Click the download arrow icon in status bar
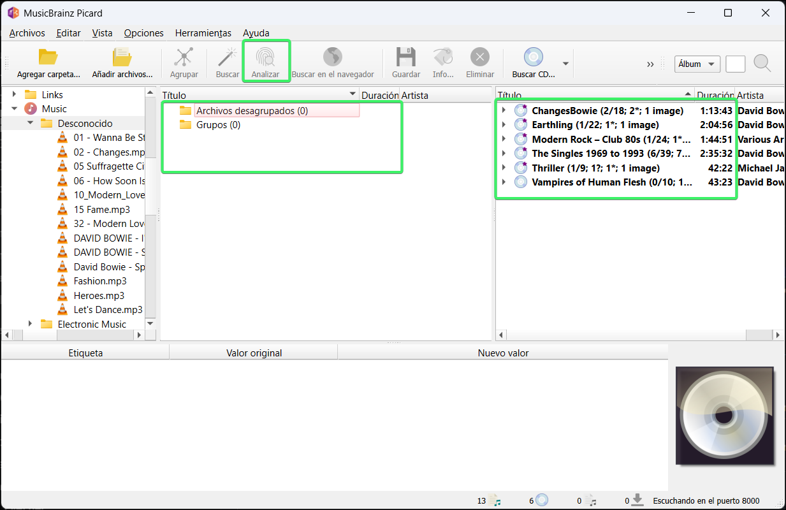Screen dimensions: 786x510 [x=637, y=500]
